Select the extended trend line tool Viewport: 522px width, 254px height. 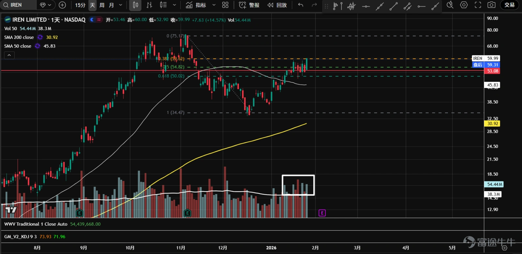[x=379, y=6]
